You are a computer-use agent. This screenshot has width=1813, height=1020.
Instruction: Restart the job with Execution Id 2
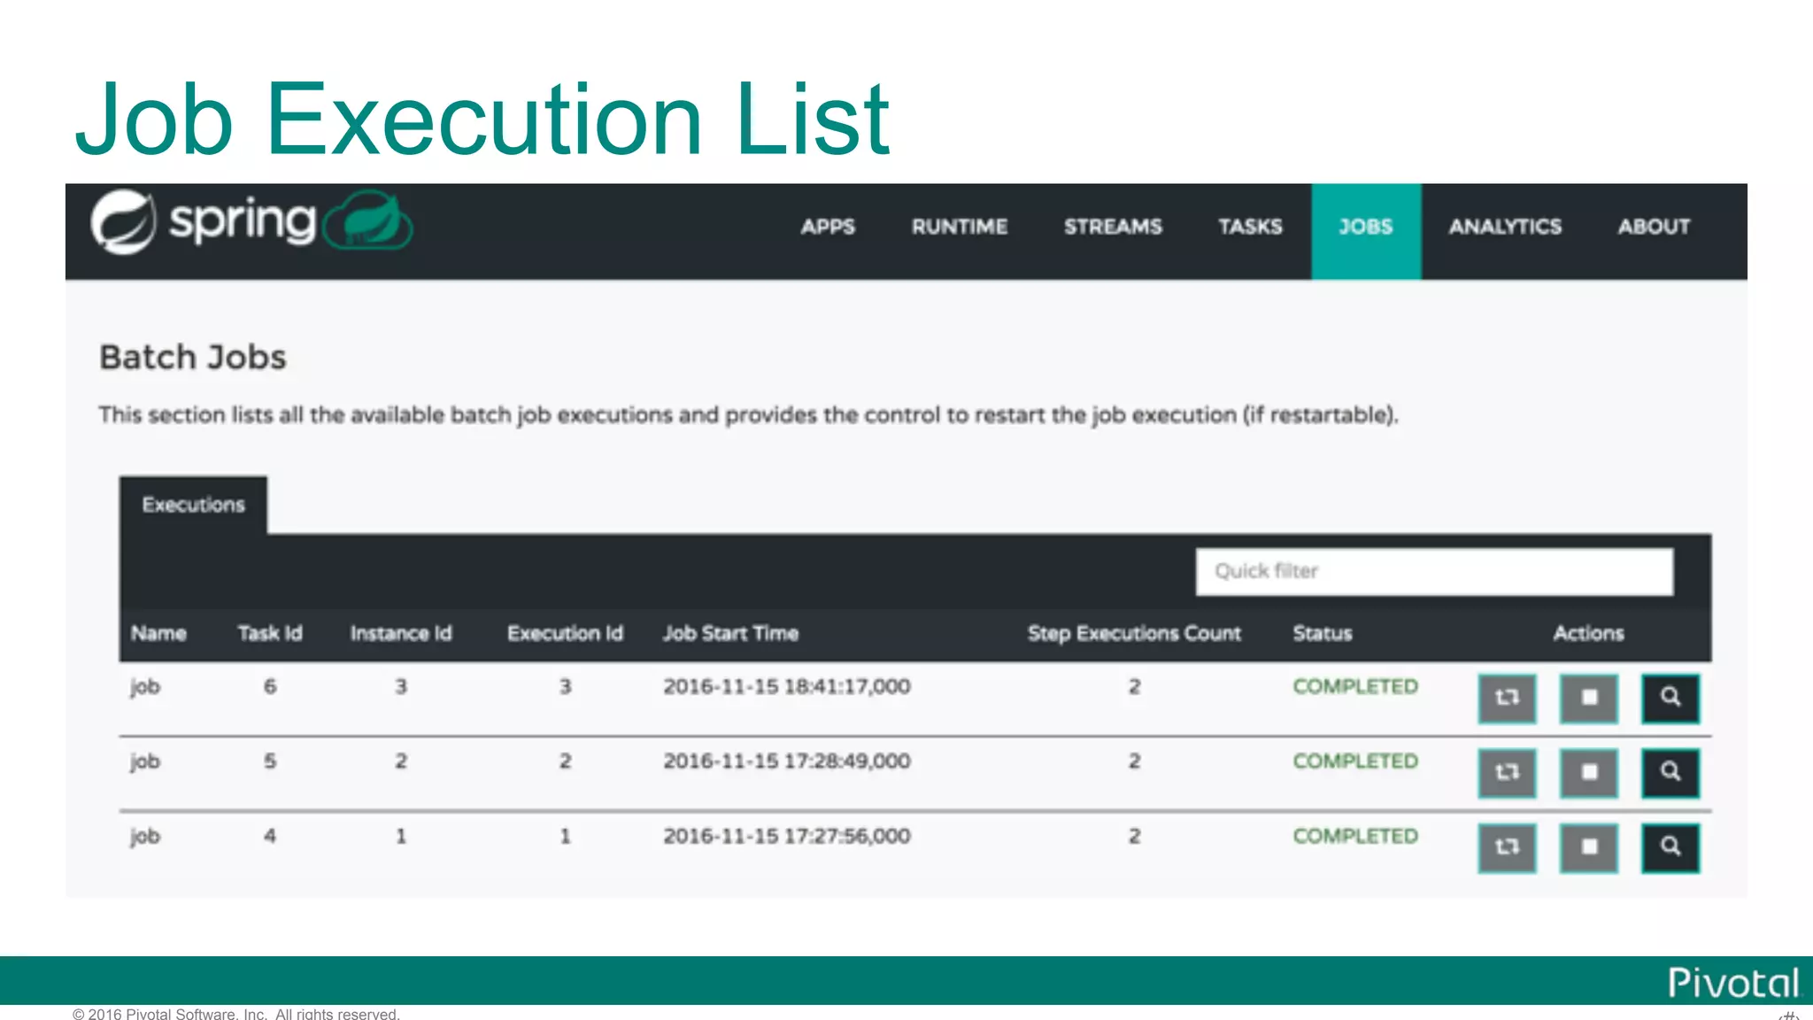tap(1507, 773)
